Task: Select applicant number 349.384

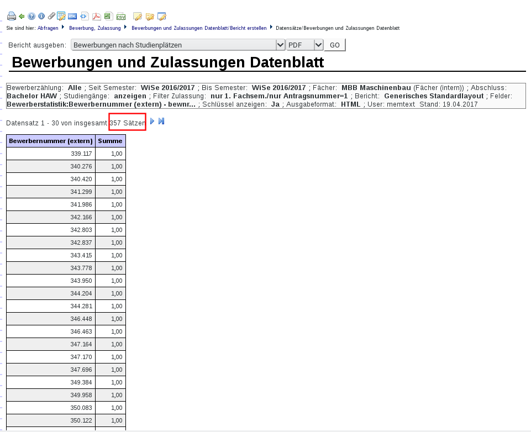Action: (81, 382)
